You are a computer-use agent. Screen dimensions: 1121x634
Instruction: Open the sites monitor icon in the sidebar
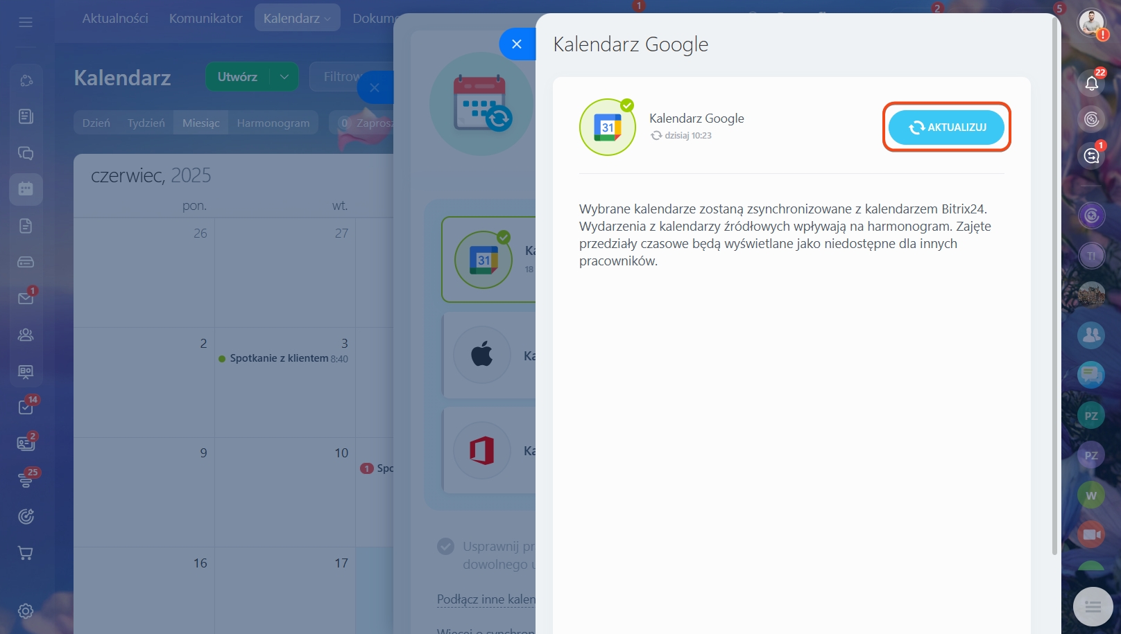tap(26, 371)
